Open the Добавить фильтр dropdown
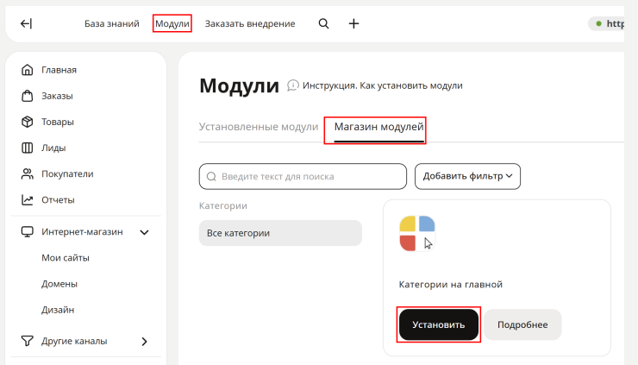This screenshot has height=365, width=638. (x=467, y=176)
